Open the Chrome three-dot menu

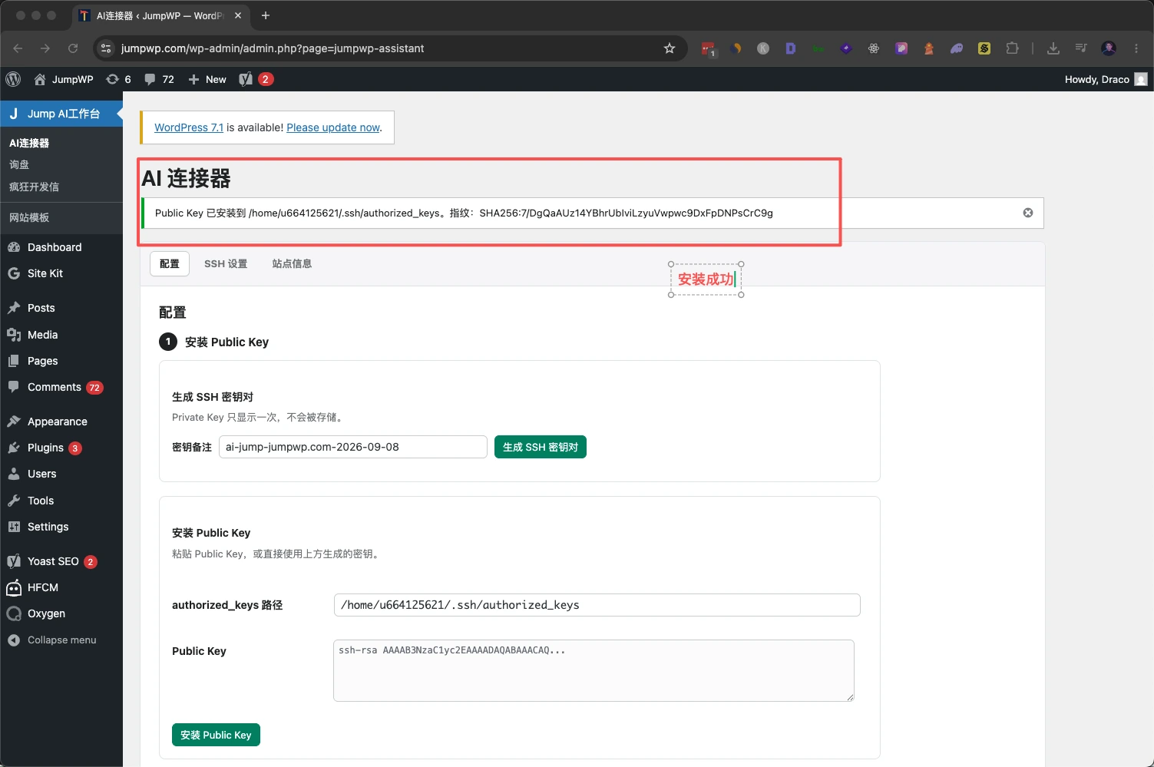point(1136,48)
